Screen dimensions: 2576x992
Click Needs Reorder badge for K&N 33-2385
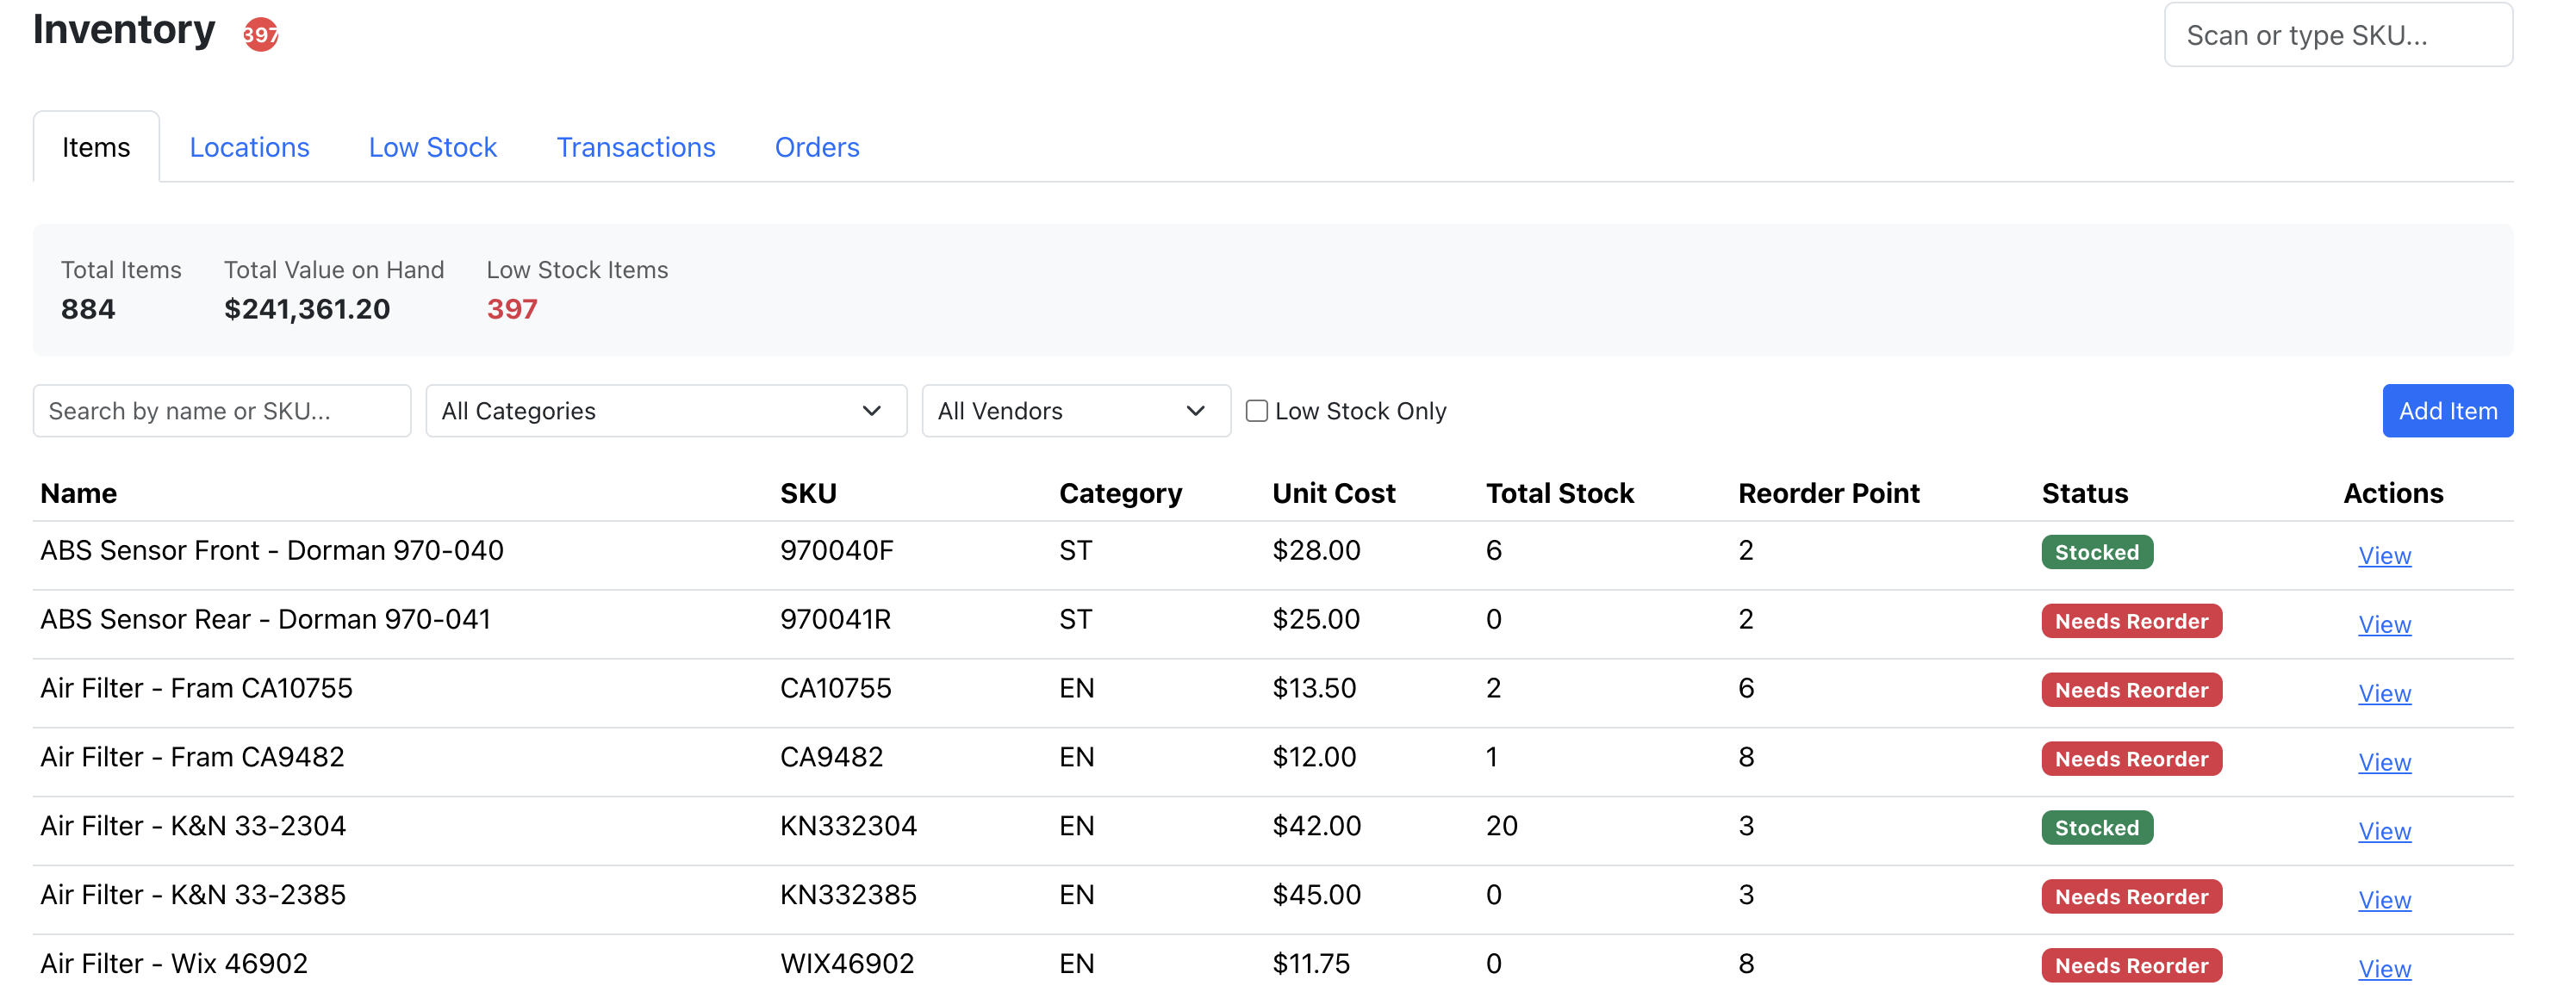pyautogui.click(x=2131, y=897)
